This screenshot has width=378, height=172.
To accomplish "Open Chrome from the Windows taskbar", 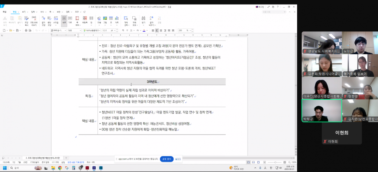I will click(60, 168).
